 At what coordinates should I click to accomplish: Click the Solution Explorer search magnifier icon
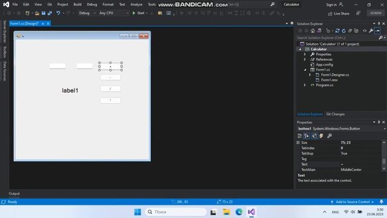380,38
